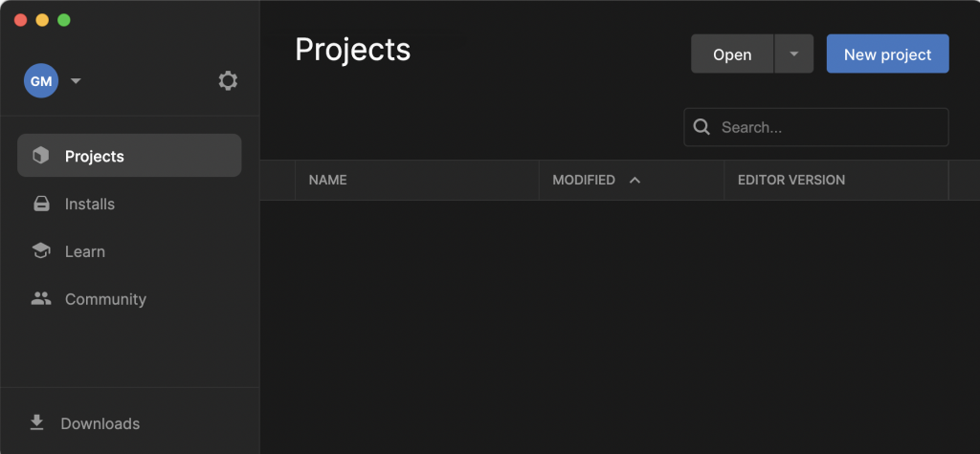This screenshot has height=454, width=980.
Task: Expand the account dropdown arrow
Action: tap(77, 81)
